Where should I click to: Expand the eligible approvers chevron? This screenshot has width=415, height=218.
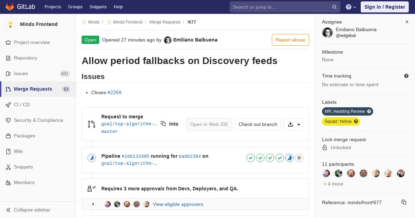pos(93,204)
